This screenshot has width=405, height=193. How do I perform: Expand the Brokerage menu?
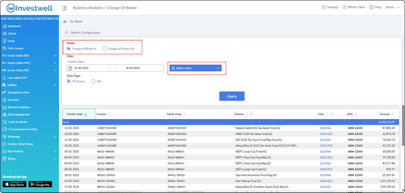tap(55, 137)
